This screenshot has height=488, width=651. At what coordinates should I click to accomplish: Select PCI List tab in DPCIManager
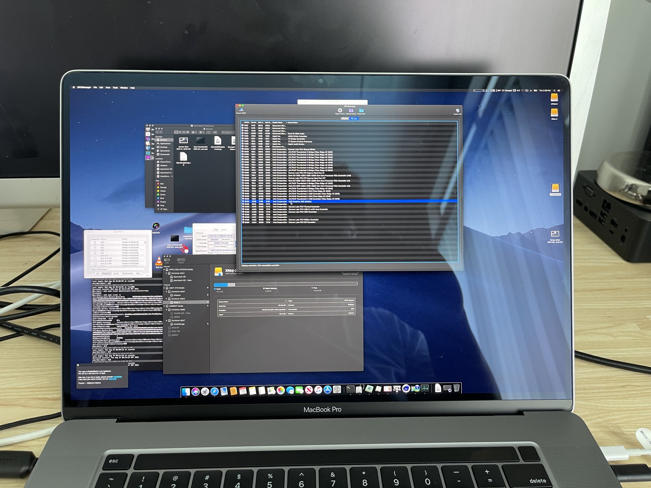(354, 118)
